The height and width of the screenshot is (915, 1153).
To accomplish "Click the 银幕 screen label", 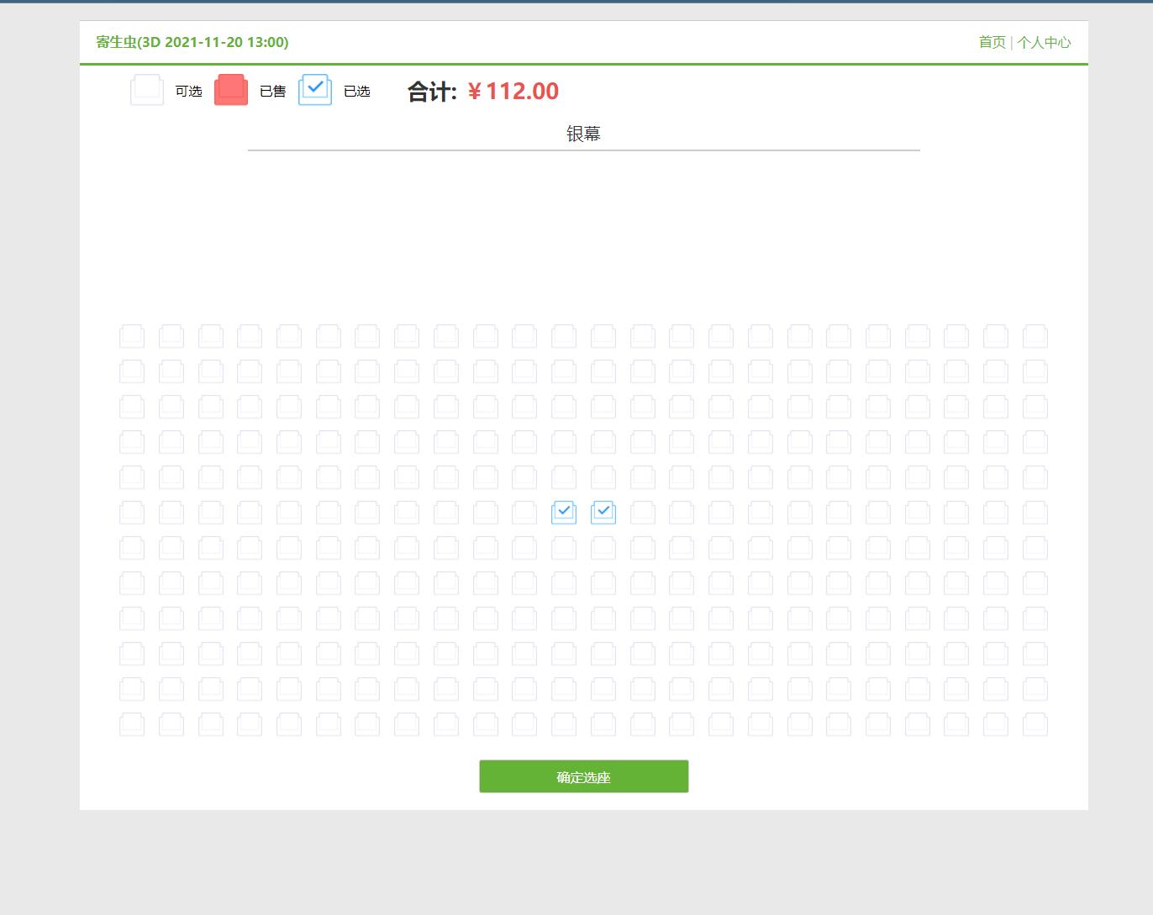I will click(x=583, y=133).
